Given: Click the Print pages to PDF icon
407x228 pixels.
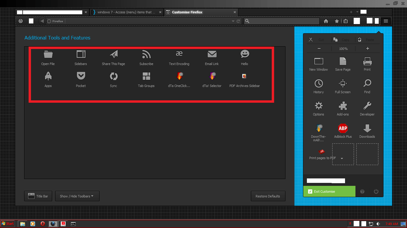Looking at the screenshot, I should click(x=321, y=152).
